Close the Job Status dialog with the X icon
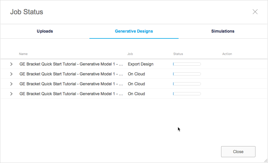Image resolution: width=268 pixels, height=163 pixels. coord(255,12)
